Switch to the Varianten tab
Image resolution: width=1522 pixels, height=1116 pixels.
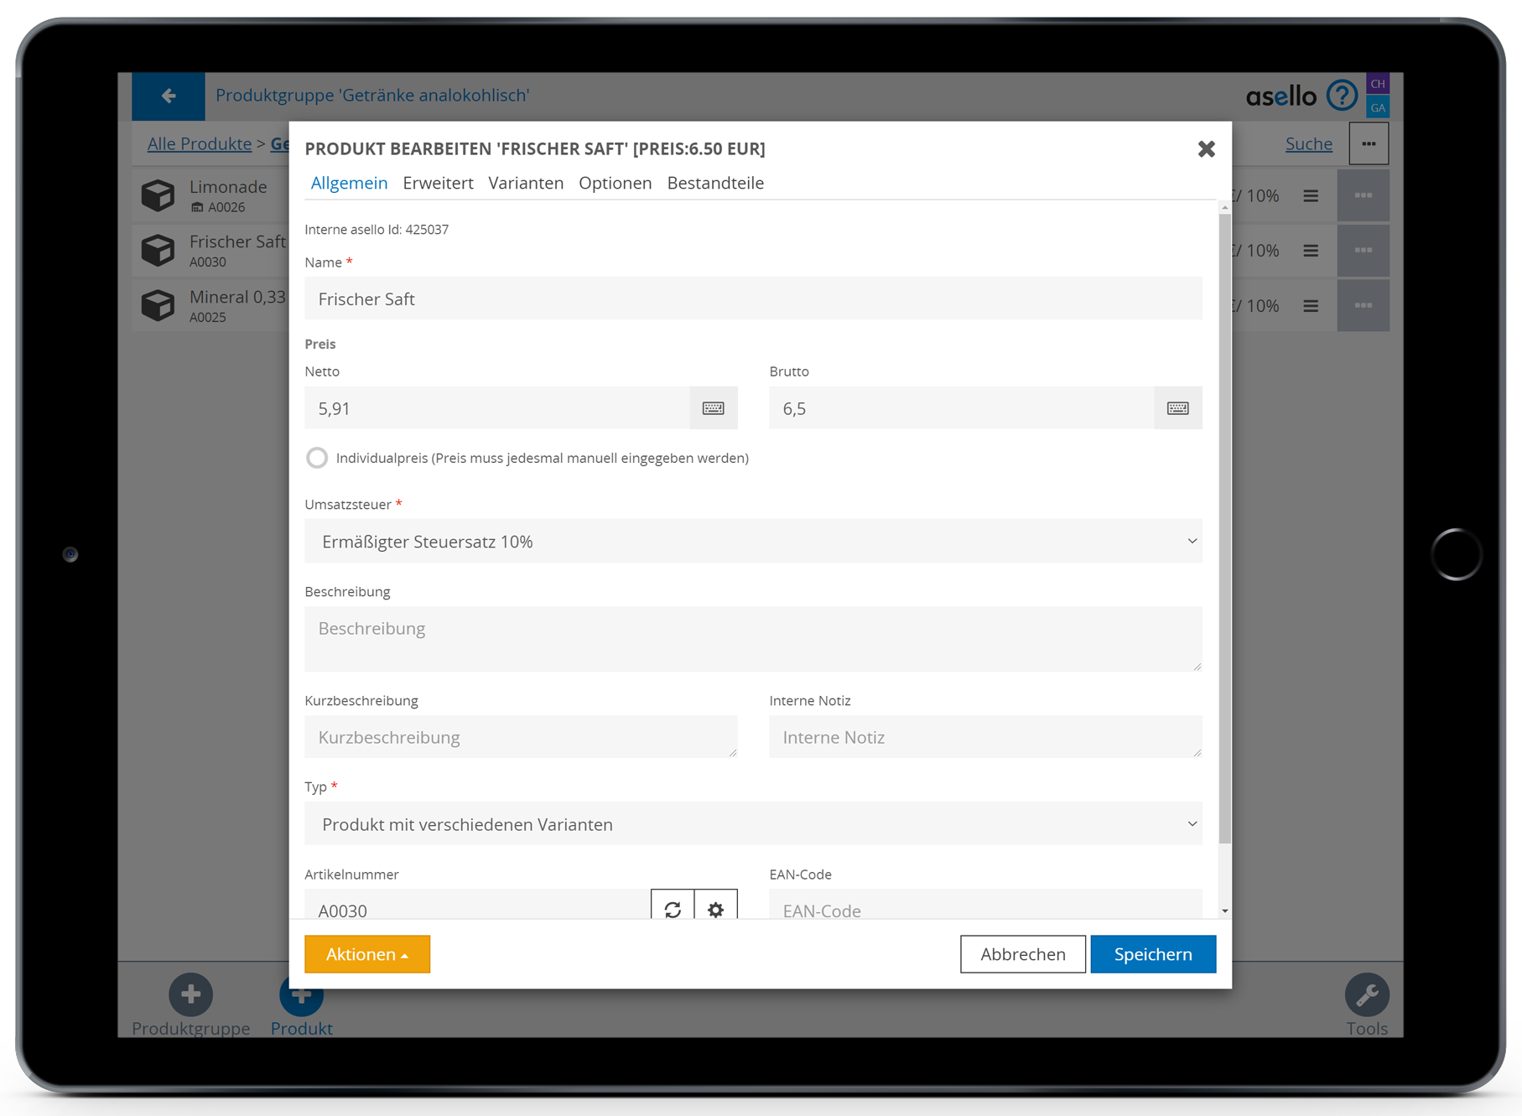pyautogui.click(x=526, y=183)
